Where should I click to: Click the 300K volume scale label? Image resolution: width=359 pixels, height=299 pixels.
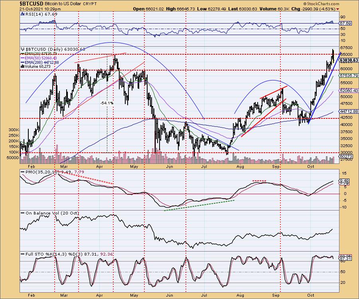tap(14, 130)
